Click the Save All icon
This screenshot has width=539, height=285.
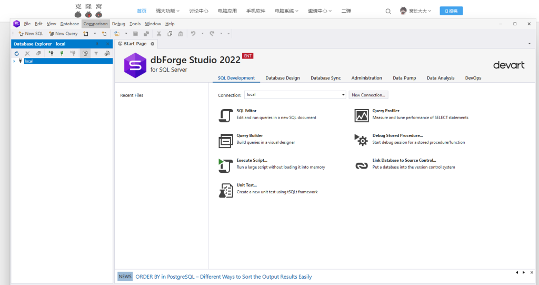point(146,34)
